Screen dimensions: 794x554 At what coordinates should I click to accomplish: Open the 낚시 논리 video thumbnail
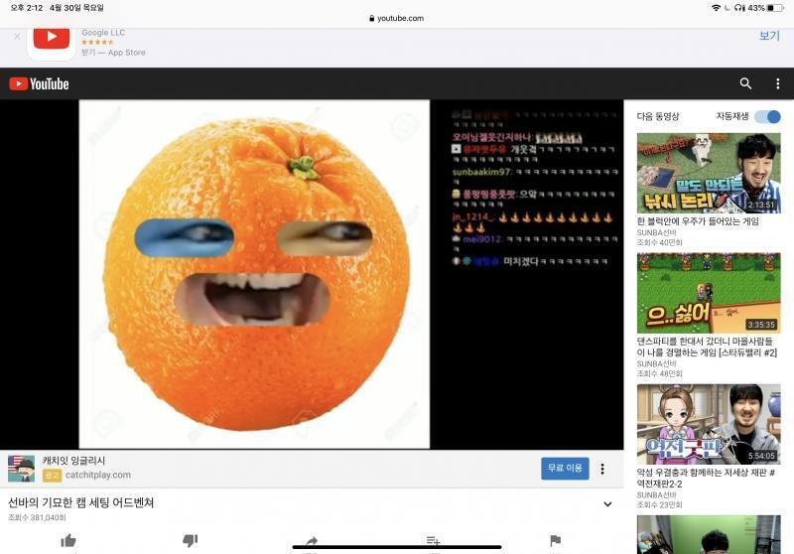tap(709, 173)
